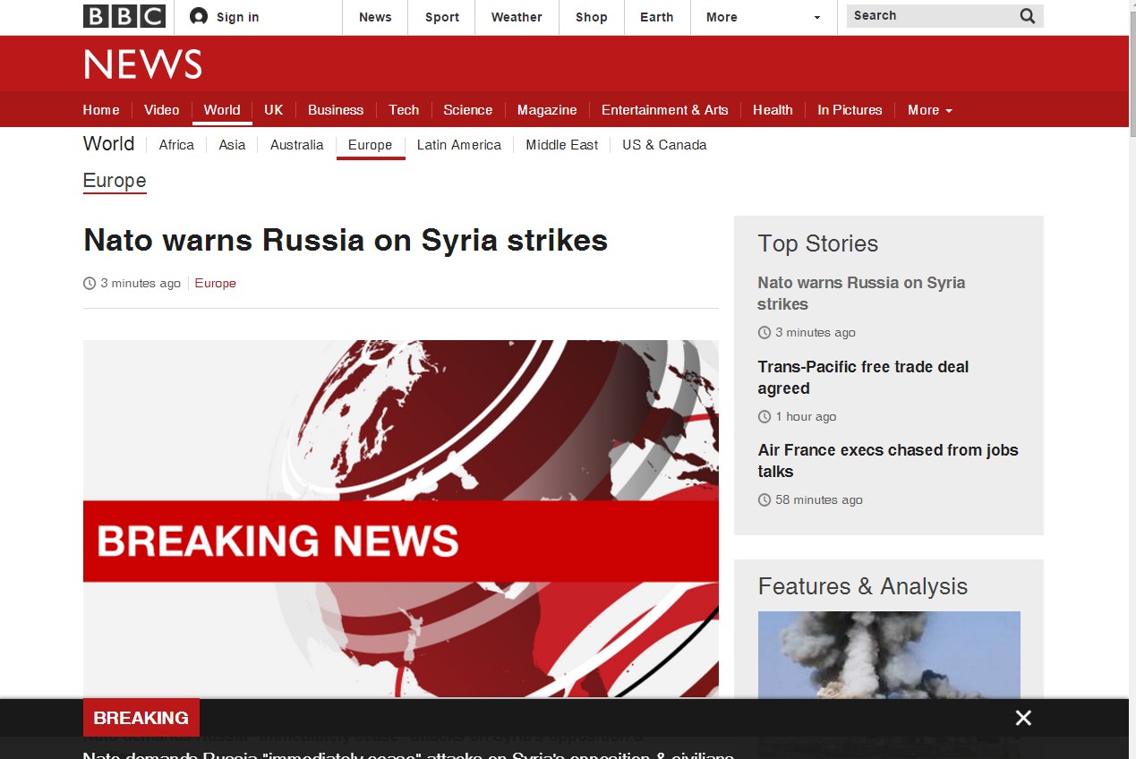Click the clock icon beside '58 minutes ago'
The height and width of the screenshot is (759, 1136).
point(764,499)
